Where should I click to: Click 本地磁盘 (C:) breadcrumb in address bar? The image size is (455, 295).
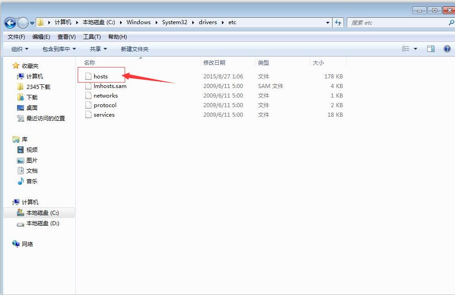pos(99,22)
